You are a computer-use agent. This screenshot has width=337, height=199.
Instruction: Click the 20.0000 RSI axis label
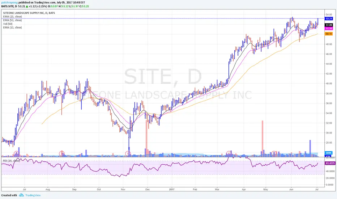pyautogui.click(x=330, y=178)
